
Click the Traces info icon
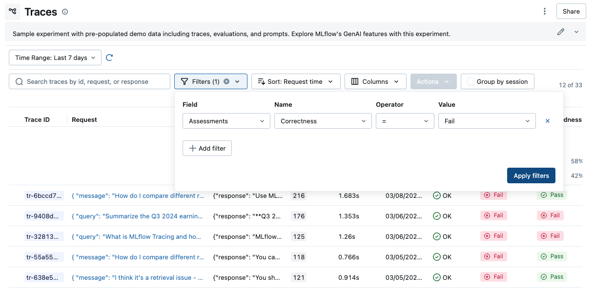[x=65, y=12]
